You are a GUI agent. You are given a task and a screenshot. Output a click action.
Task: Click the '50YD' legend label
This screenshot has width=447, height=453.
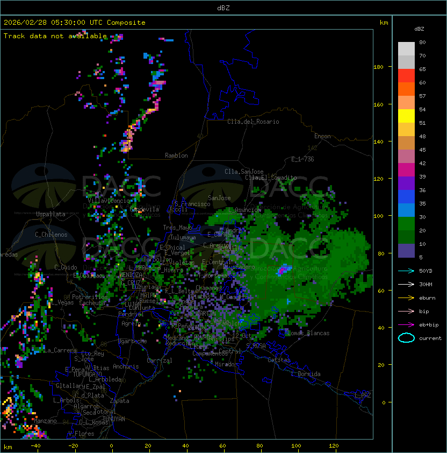[426, 271]
